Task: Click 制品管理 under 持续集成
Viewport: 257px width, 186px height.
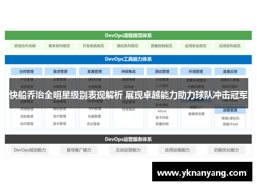Action: coord(128,102)
